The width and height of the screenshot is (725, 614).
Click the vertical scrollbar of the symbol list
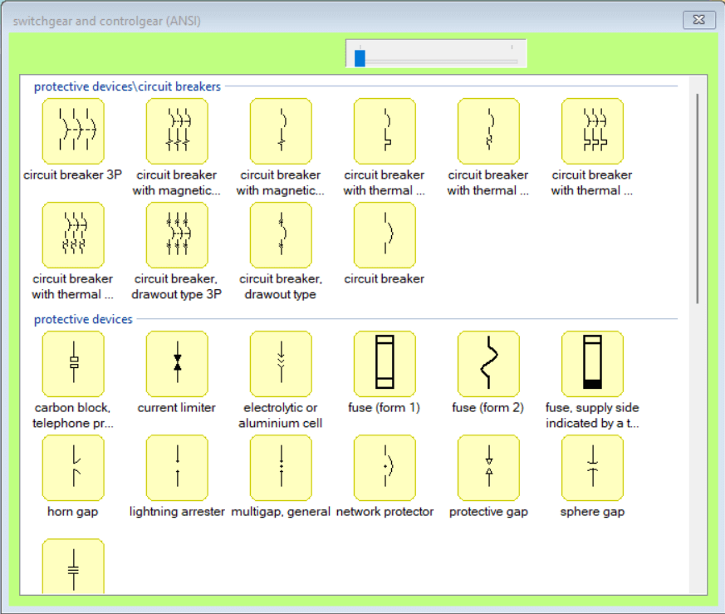[x=698, y=199]
